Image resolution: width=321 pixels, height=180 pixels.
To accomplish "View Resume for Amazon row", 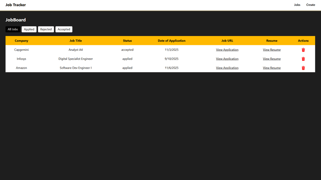I will (272, 68).
